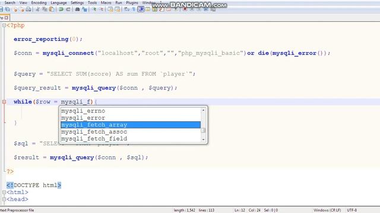Toggle Show All Characters icon
Image resolution: width=380 pixels, height=213 pixels.
pos(134,9)
